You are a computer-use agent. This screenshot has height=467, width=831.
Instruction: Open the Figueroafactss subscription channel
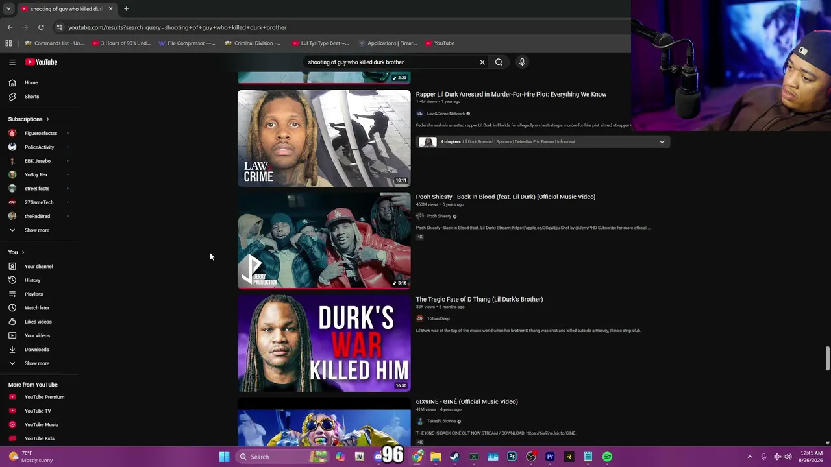click(x=40, y=134)
